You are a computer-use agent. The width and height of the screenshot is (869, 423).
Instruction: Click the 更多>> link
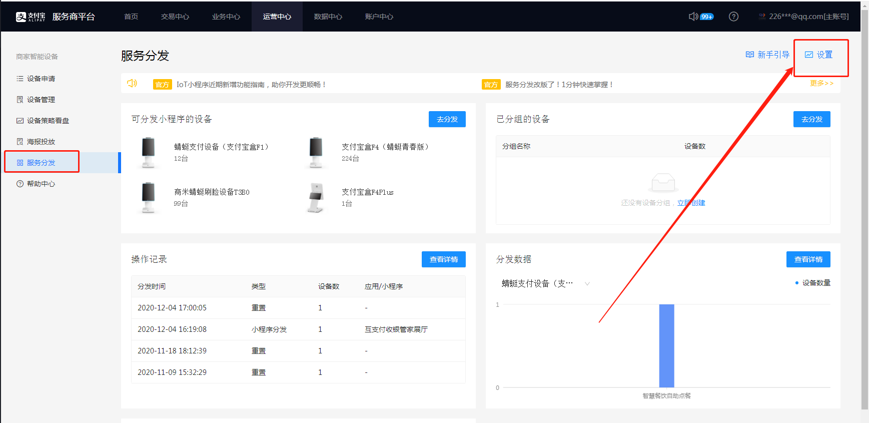pos(822,83)
